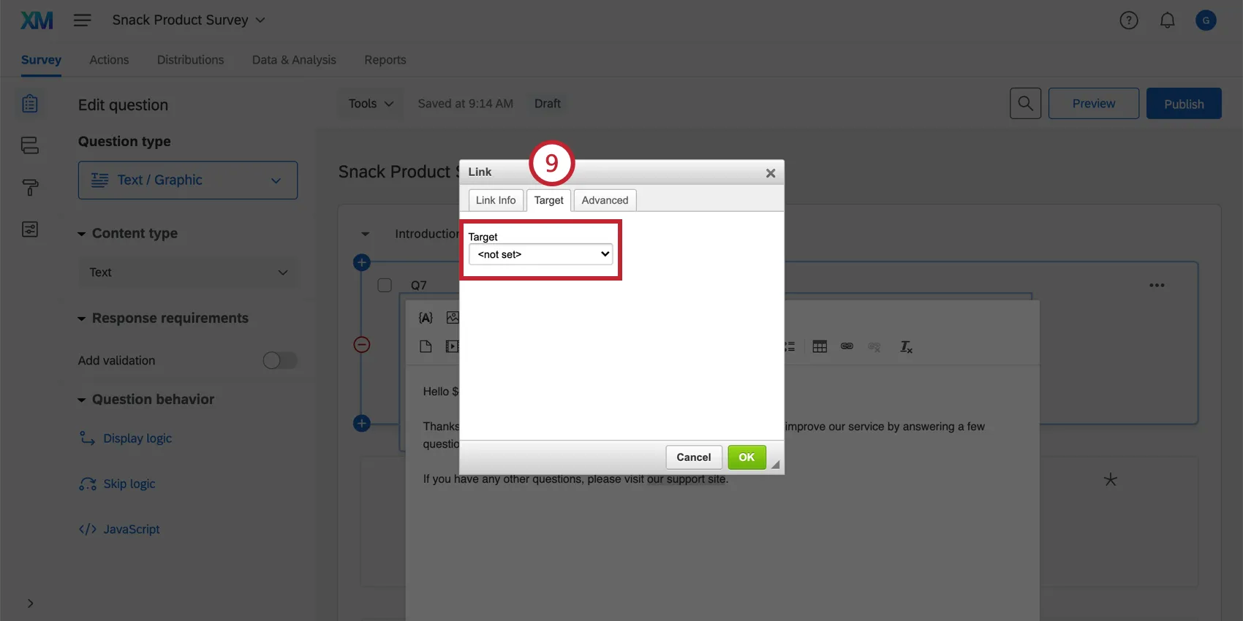Toggle the Add validation switch
This screenshot has height=621, width=1243.
point(280,360)
